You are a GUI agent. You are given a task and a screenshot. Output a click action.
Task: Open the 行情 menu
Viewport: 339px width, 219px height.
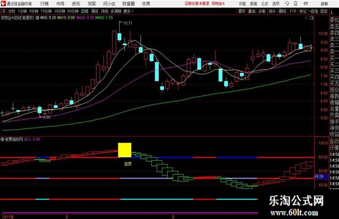click(x=44, y=4)
